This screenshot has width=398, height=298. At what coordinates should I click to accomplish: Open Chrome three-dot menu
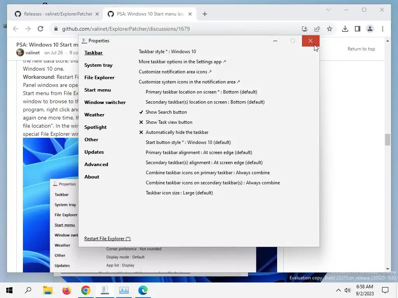click(x=382, y=29)
